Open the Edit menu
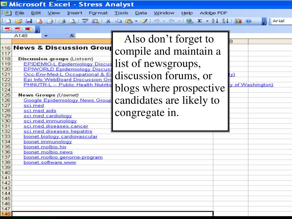The height and width of the screenshot is (219, 292). tap(36, 13)
